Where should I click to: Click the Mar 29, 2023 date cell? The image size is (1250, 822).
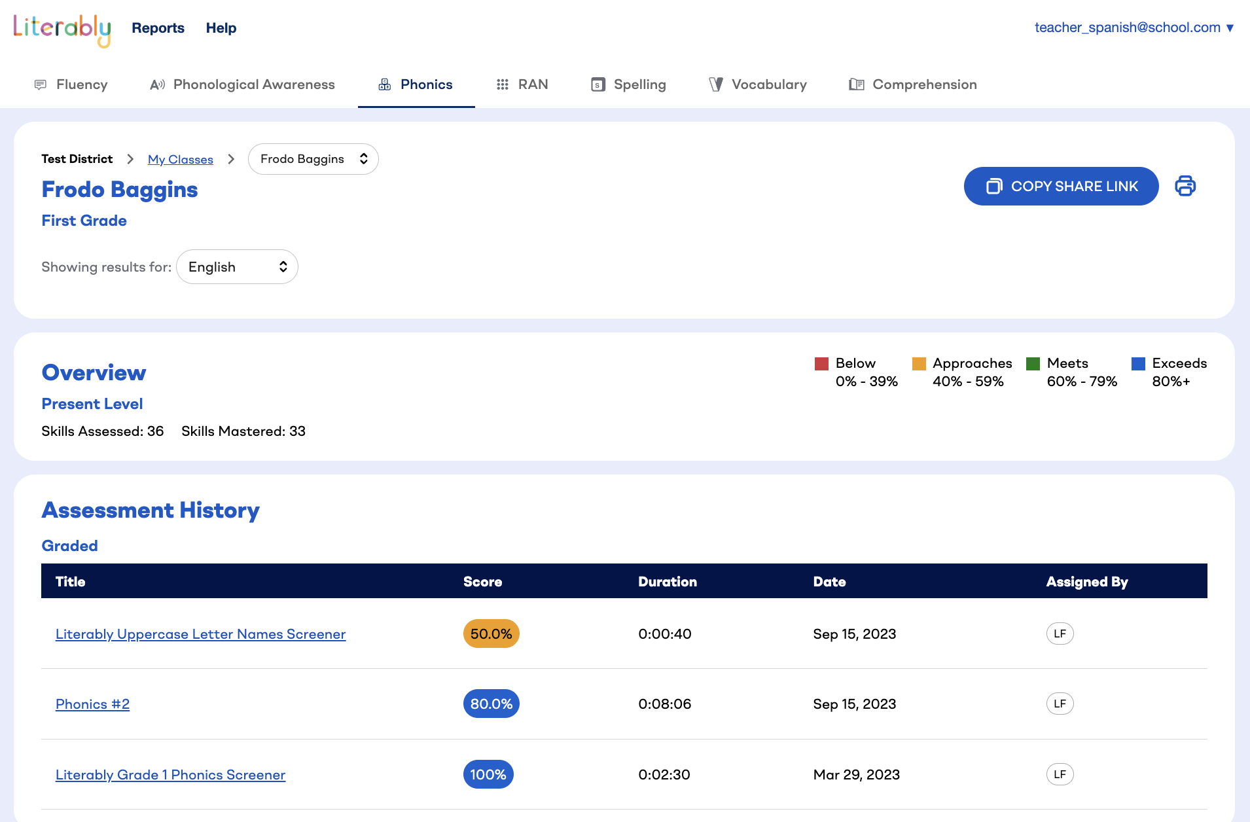(x=857, y=774)
